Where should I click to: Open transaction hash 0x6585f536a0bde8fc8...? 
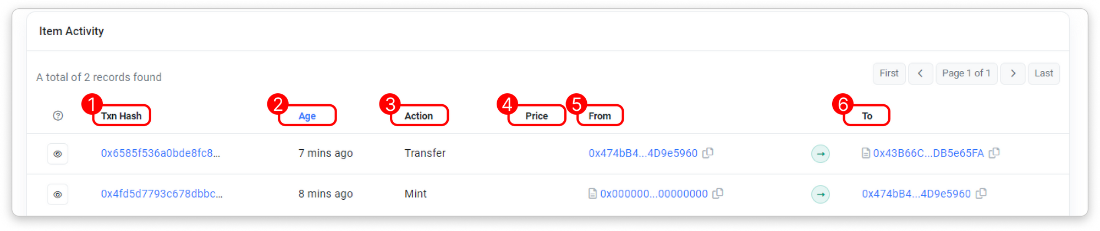(160, 154)
